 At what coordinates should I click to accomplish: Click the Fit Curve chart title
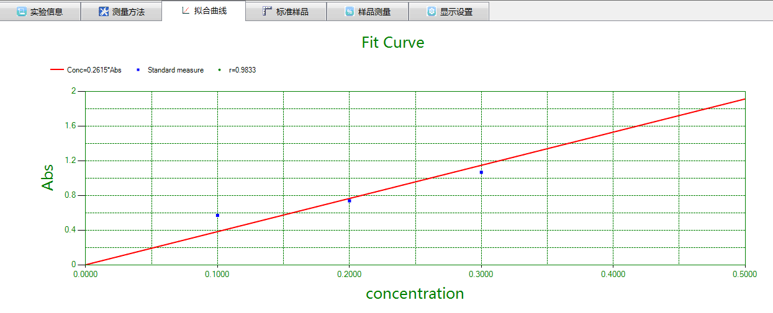[392, 42]
